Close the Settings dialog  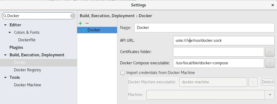273,5
